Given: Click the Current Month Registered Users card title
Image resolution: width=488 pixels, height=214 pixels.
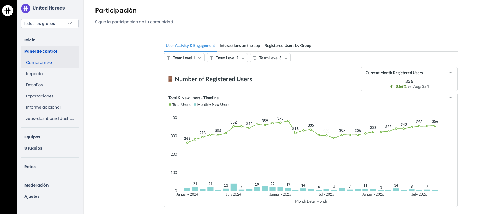Looking at the screenshot, I should coord(394,73).
